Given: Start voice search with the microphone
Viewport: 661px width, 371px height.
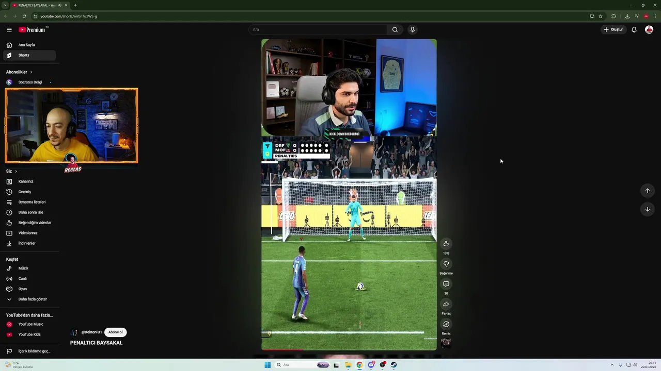Looking at the screenshot, I should (412, 29).
